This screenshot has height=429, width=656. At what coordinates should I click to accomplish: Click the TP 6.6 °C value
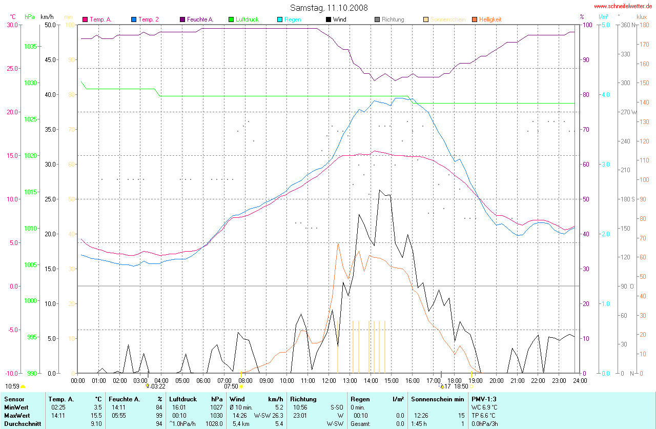coord(484,415)
